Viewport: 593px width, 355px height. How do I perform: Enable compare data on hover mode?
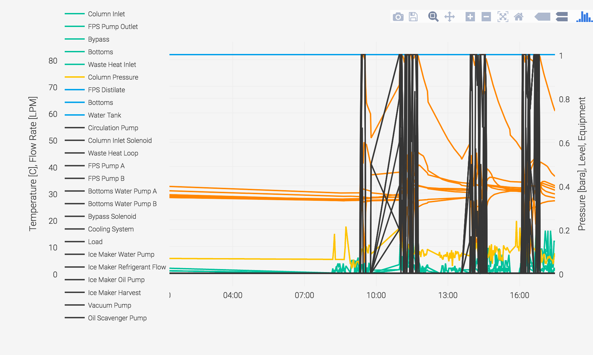coord(561,16)
